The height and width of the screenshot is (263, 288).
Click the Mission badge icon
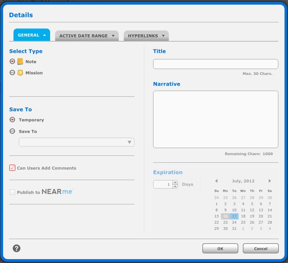click(20, 73)
